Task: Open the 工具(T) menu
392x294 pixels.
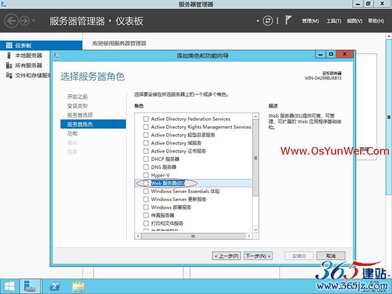Action: tap(333, 21)
